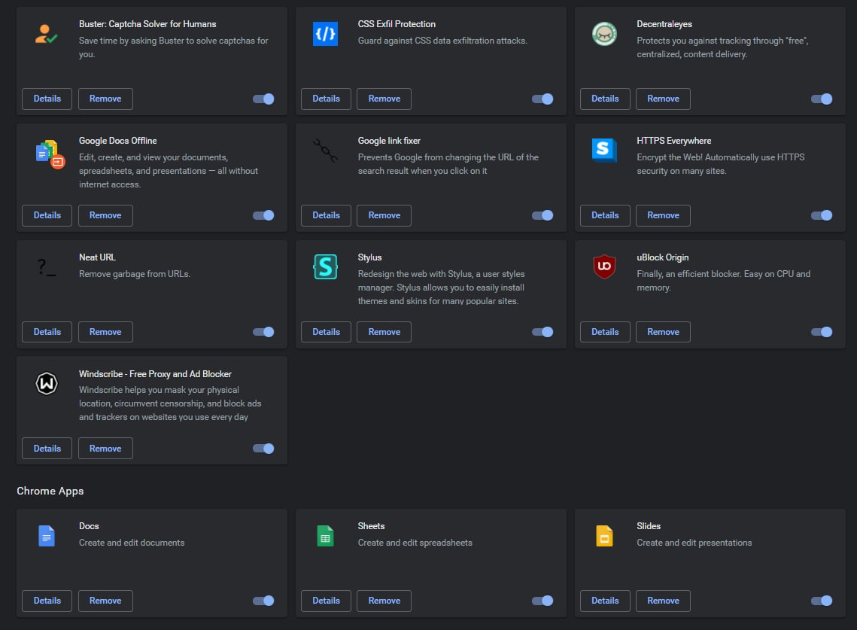This screenshot has width=857, height=630.
Task: Click the Sheets app icon
Action: click(x=325, y=536)
